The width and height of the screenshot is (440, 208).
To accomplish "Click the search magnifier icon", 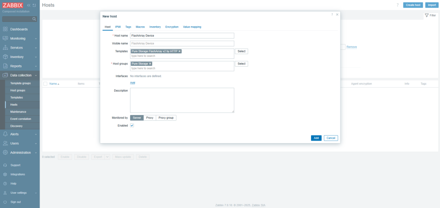I will [x=34, y=19].
